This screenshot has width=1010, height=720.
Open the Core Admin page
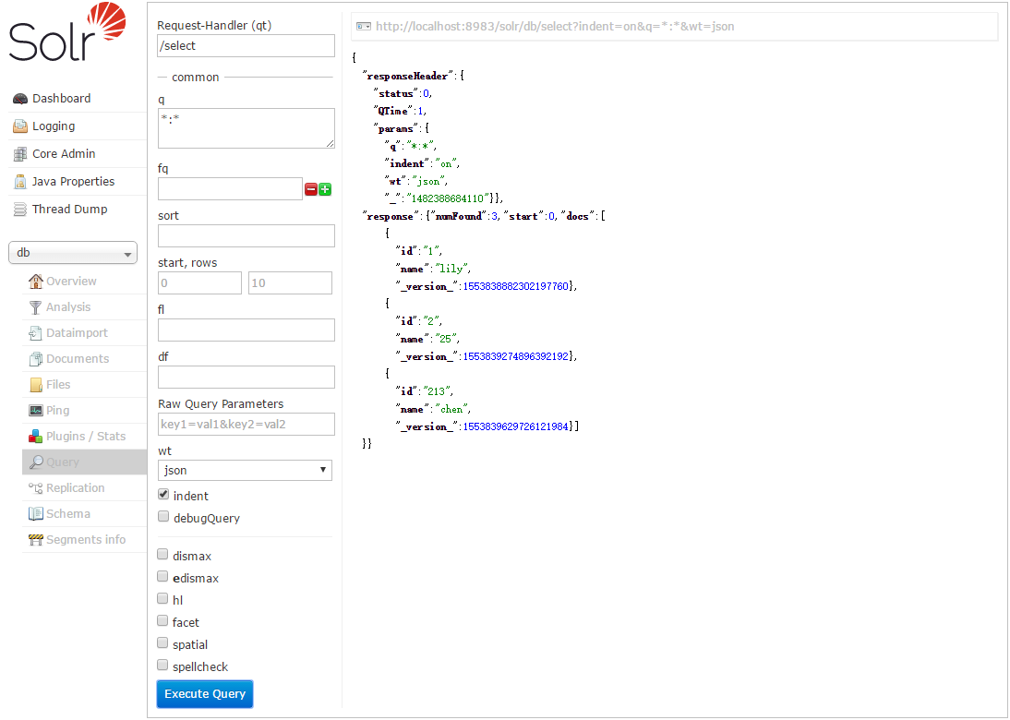point(64,154)
